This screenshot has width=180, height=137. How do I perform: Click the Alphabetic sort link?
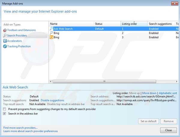(168, 93)
